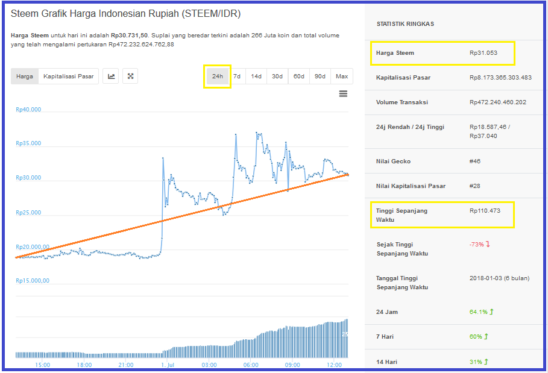The image size is (548, 373).
Task: Open fullscreen chart with expand icon
Action: [130, 76]
